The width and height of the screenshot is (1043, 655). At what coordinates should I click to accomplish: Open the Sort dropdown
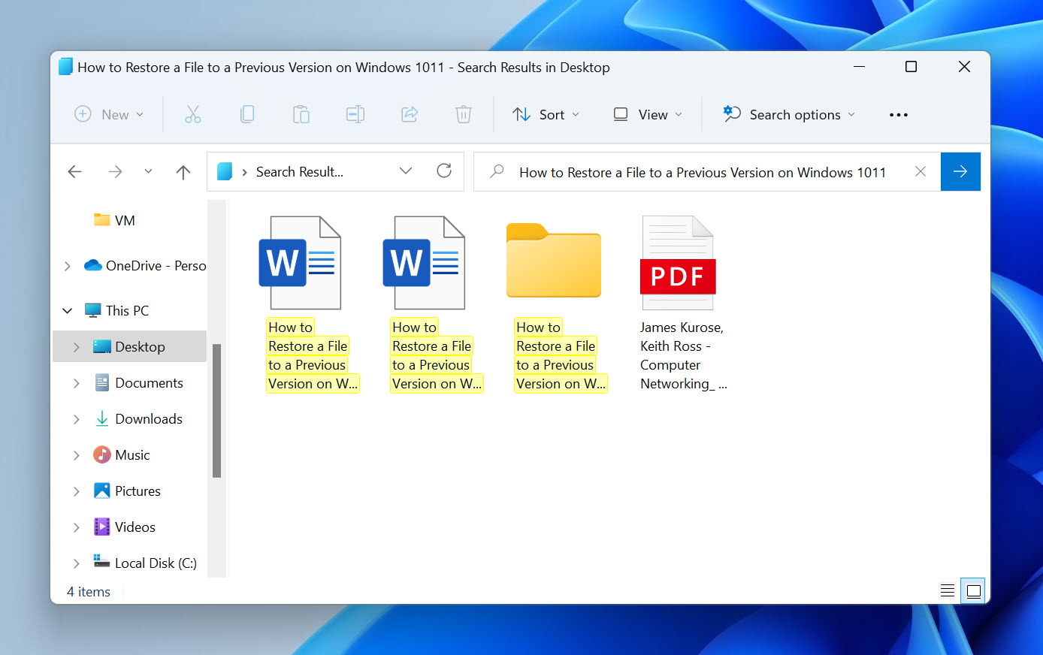546,114
